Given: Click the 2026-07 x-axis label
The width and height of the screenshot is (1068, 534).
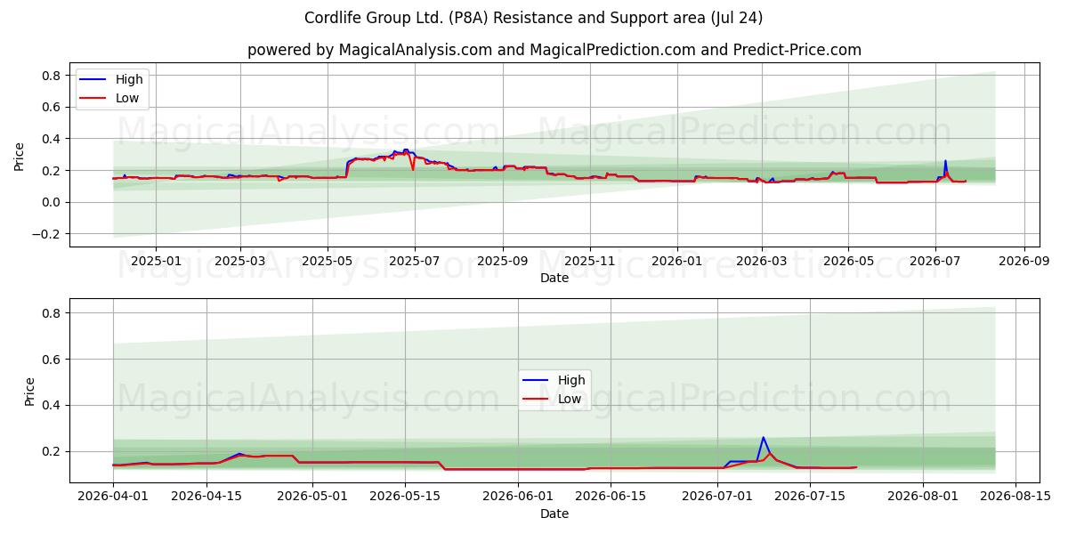Looking at the screenshot, I should click(936, 262).
